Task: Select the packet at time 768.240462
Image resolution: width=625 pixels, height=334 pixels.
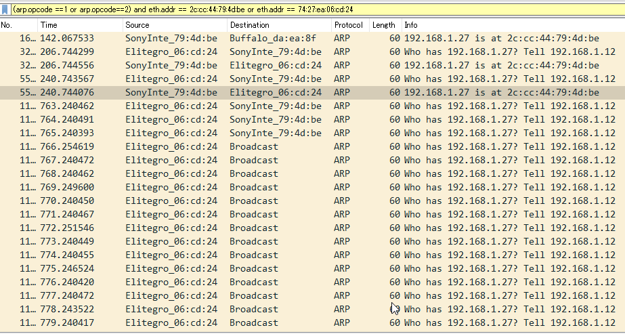Action: [313, 174]
